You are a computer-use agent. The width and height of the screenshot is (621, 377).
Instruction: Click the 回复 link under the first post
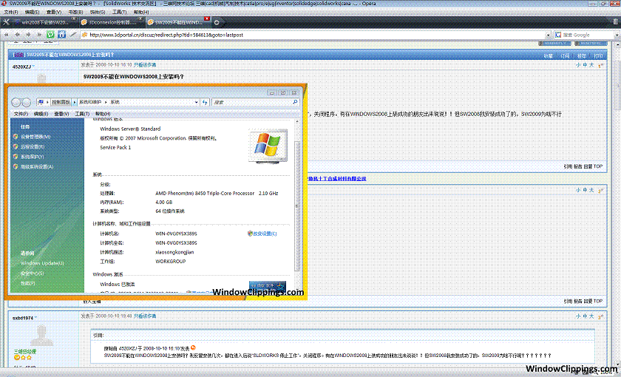pos(588,167)
